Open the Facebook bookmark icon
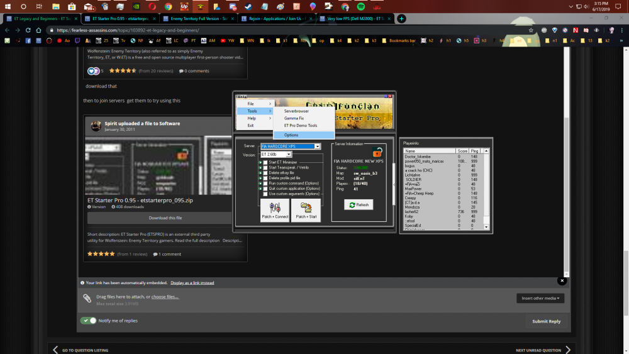The width and height of the screenshot is (629, 354). [28, 40]
